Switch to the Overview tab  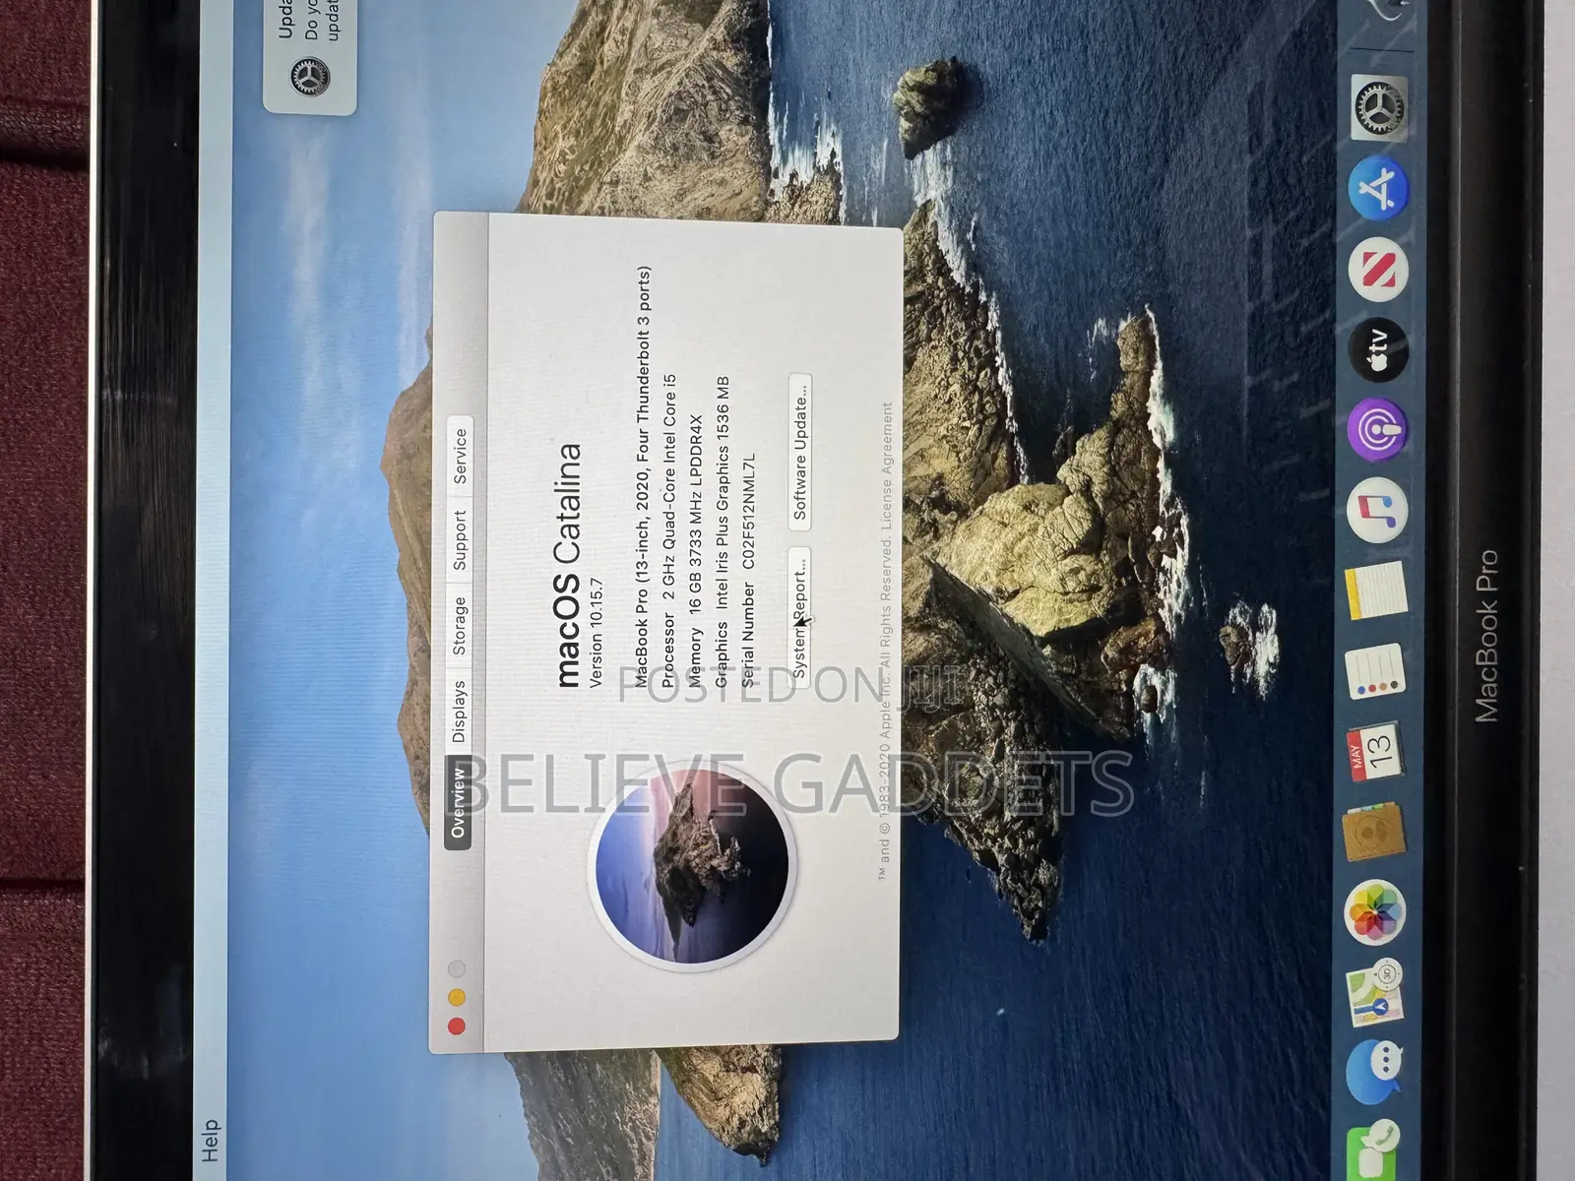[x=458, y=802]
